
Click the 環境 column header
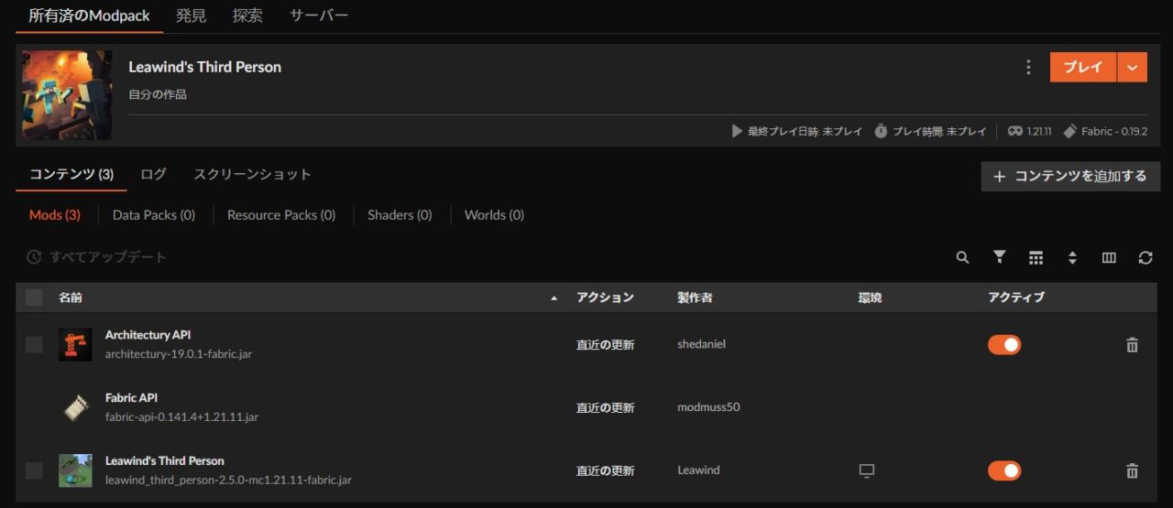[870, 297]
